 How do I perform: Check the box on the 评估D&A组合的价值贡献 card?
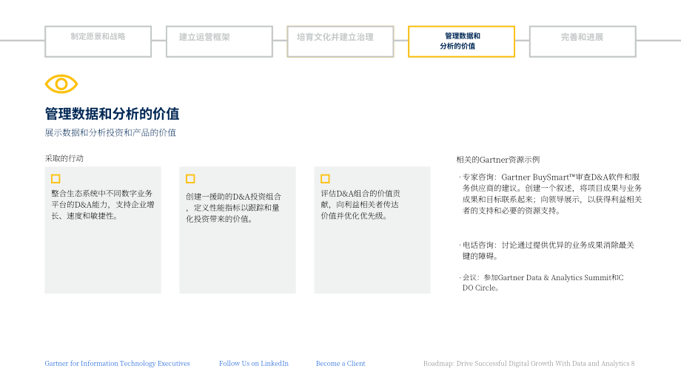[x=325, y=179]
